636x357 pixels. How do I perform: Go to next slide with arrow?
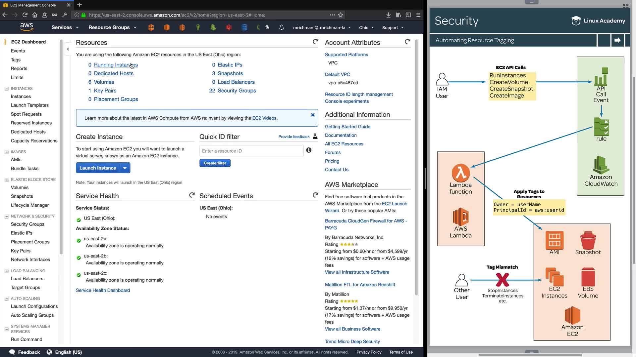point(617,40)
